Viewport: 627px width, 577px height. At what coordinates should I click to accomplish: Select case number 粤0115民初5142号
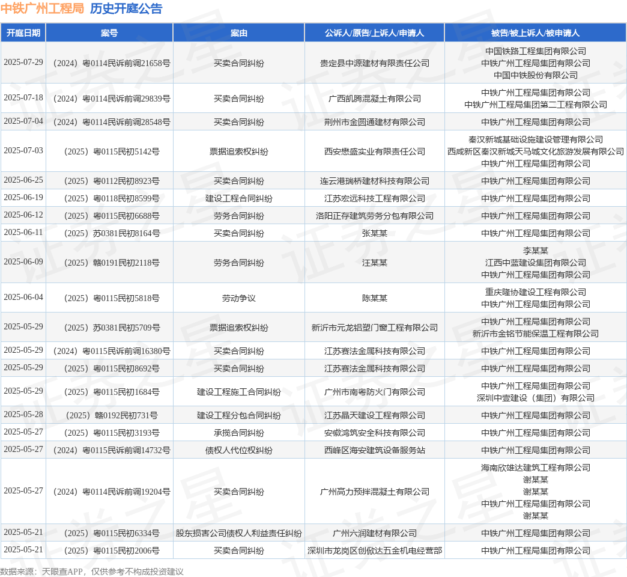pyautogui.click(x=112, y=151)
